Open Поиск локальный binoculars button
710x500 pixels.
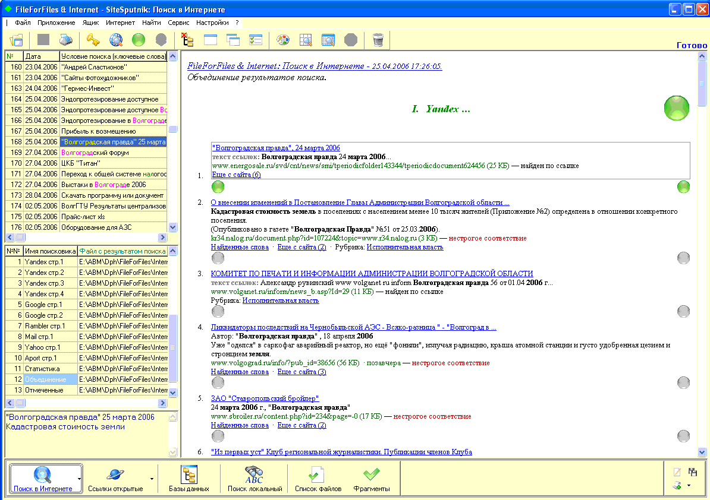255,478
